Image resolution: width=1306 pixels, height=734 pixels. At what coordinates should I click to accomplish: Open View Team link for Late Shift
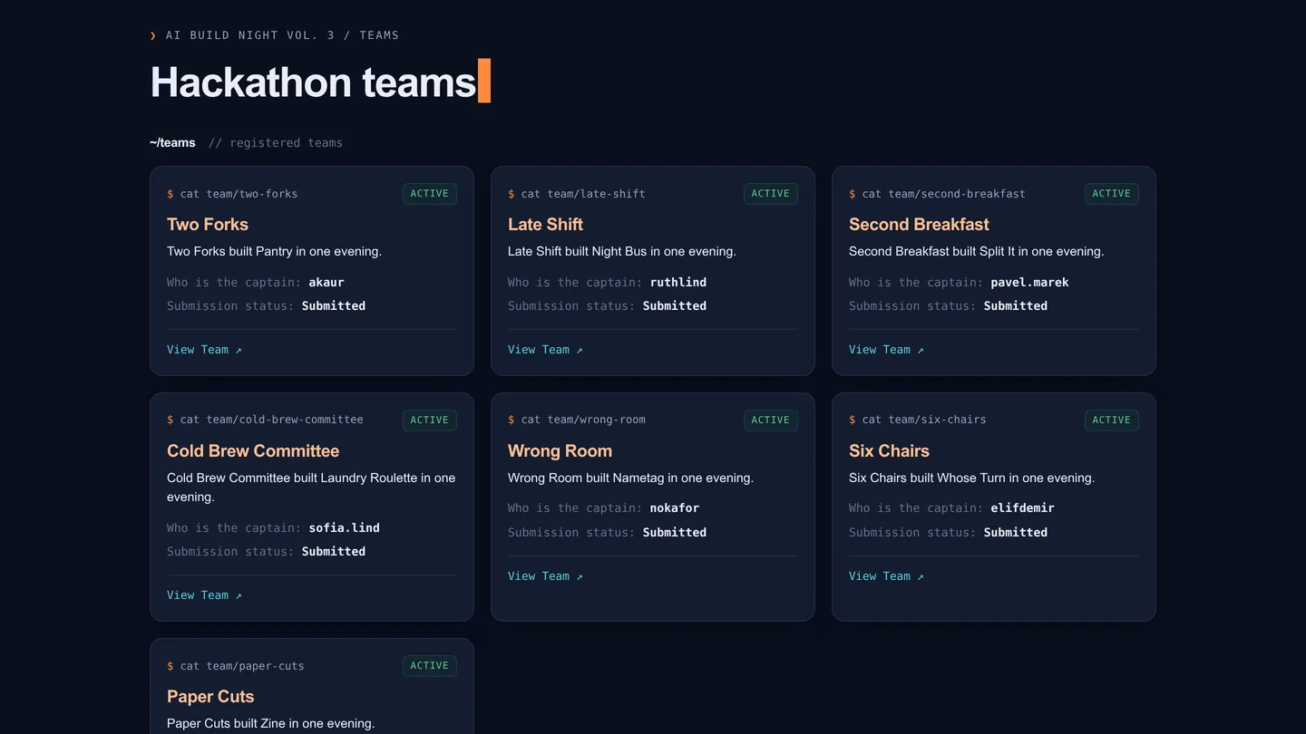[545, 350]
